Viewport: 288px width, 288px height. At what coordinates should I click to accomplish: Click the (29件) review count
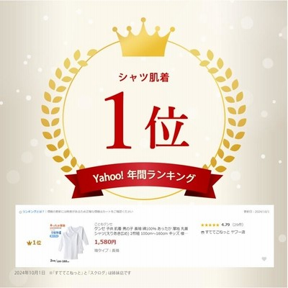[x=238, y=225]
